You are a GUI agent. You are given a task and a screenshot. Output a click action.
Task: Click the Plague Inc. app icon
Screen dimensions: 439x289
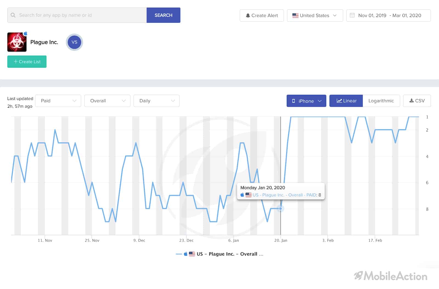pos(17,42)
